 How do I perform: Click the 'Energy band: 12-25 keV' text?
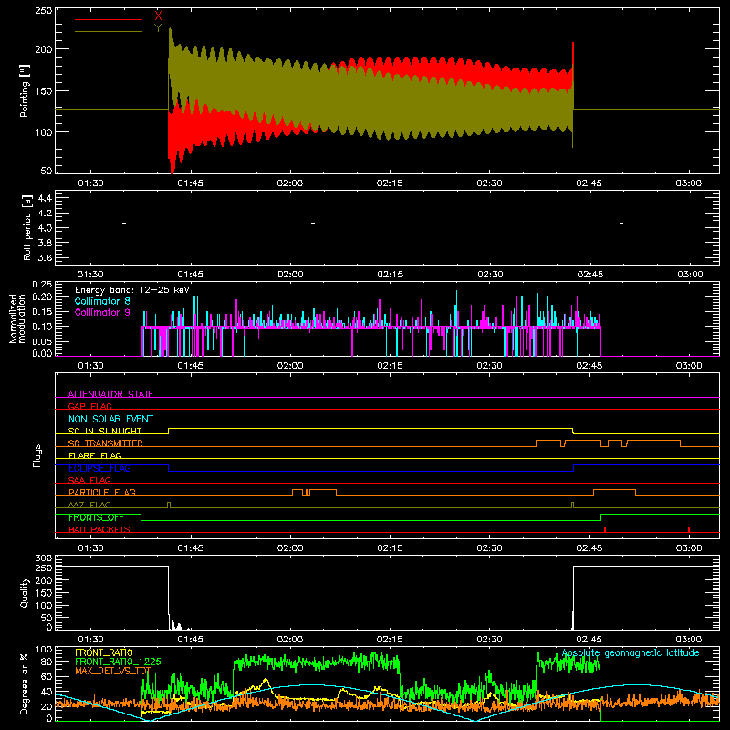pos(132,290)
